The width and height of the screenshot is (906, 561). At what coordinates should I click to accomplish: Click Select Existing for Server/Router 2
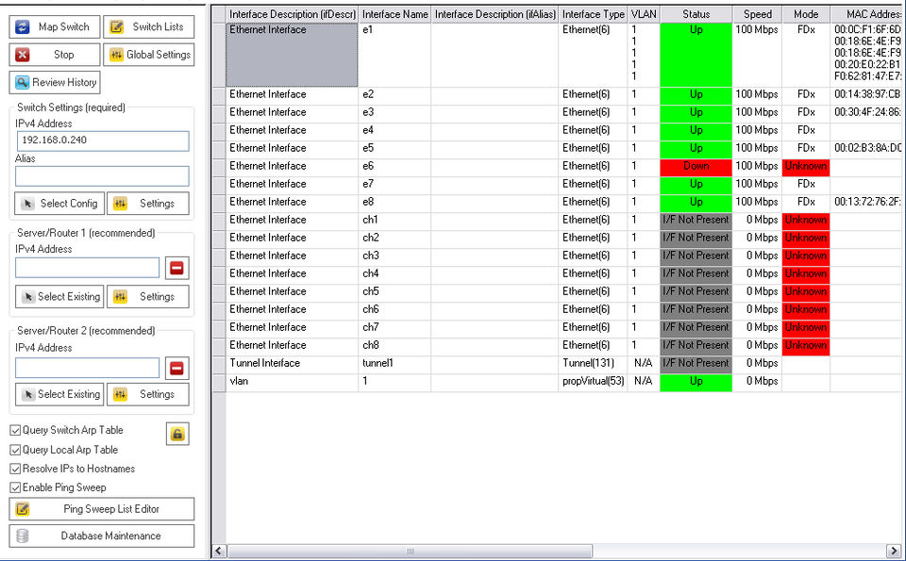click(x=59, y=394)
